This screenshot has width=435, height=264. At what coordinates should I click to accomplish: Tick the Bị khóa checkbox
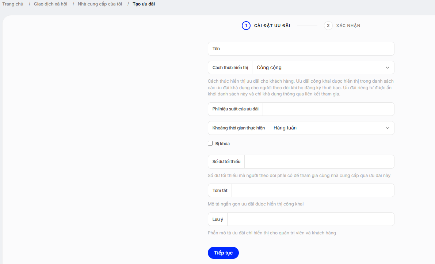pos(210,143)
